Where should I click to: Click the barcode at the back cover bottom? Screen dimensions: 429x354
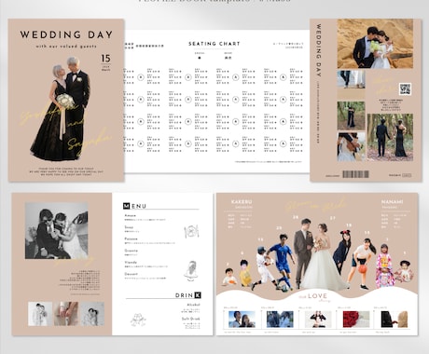coord(355,174)
